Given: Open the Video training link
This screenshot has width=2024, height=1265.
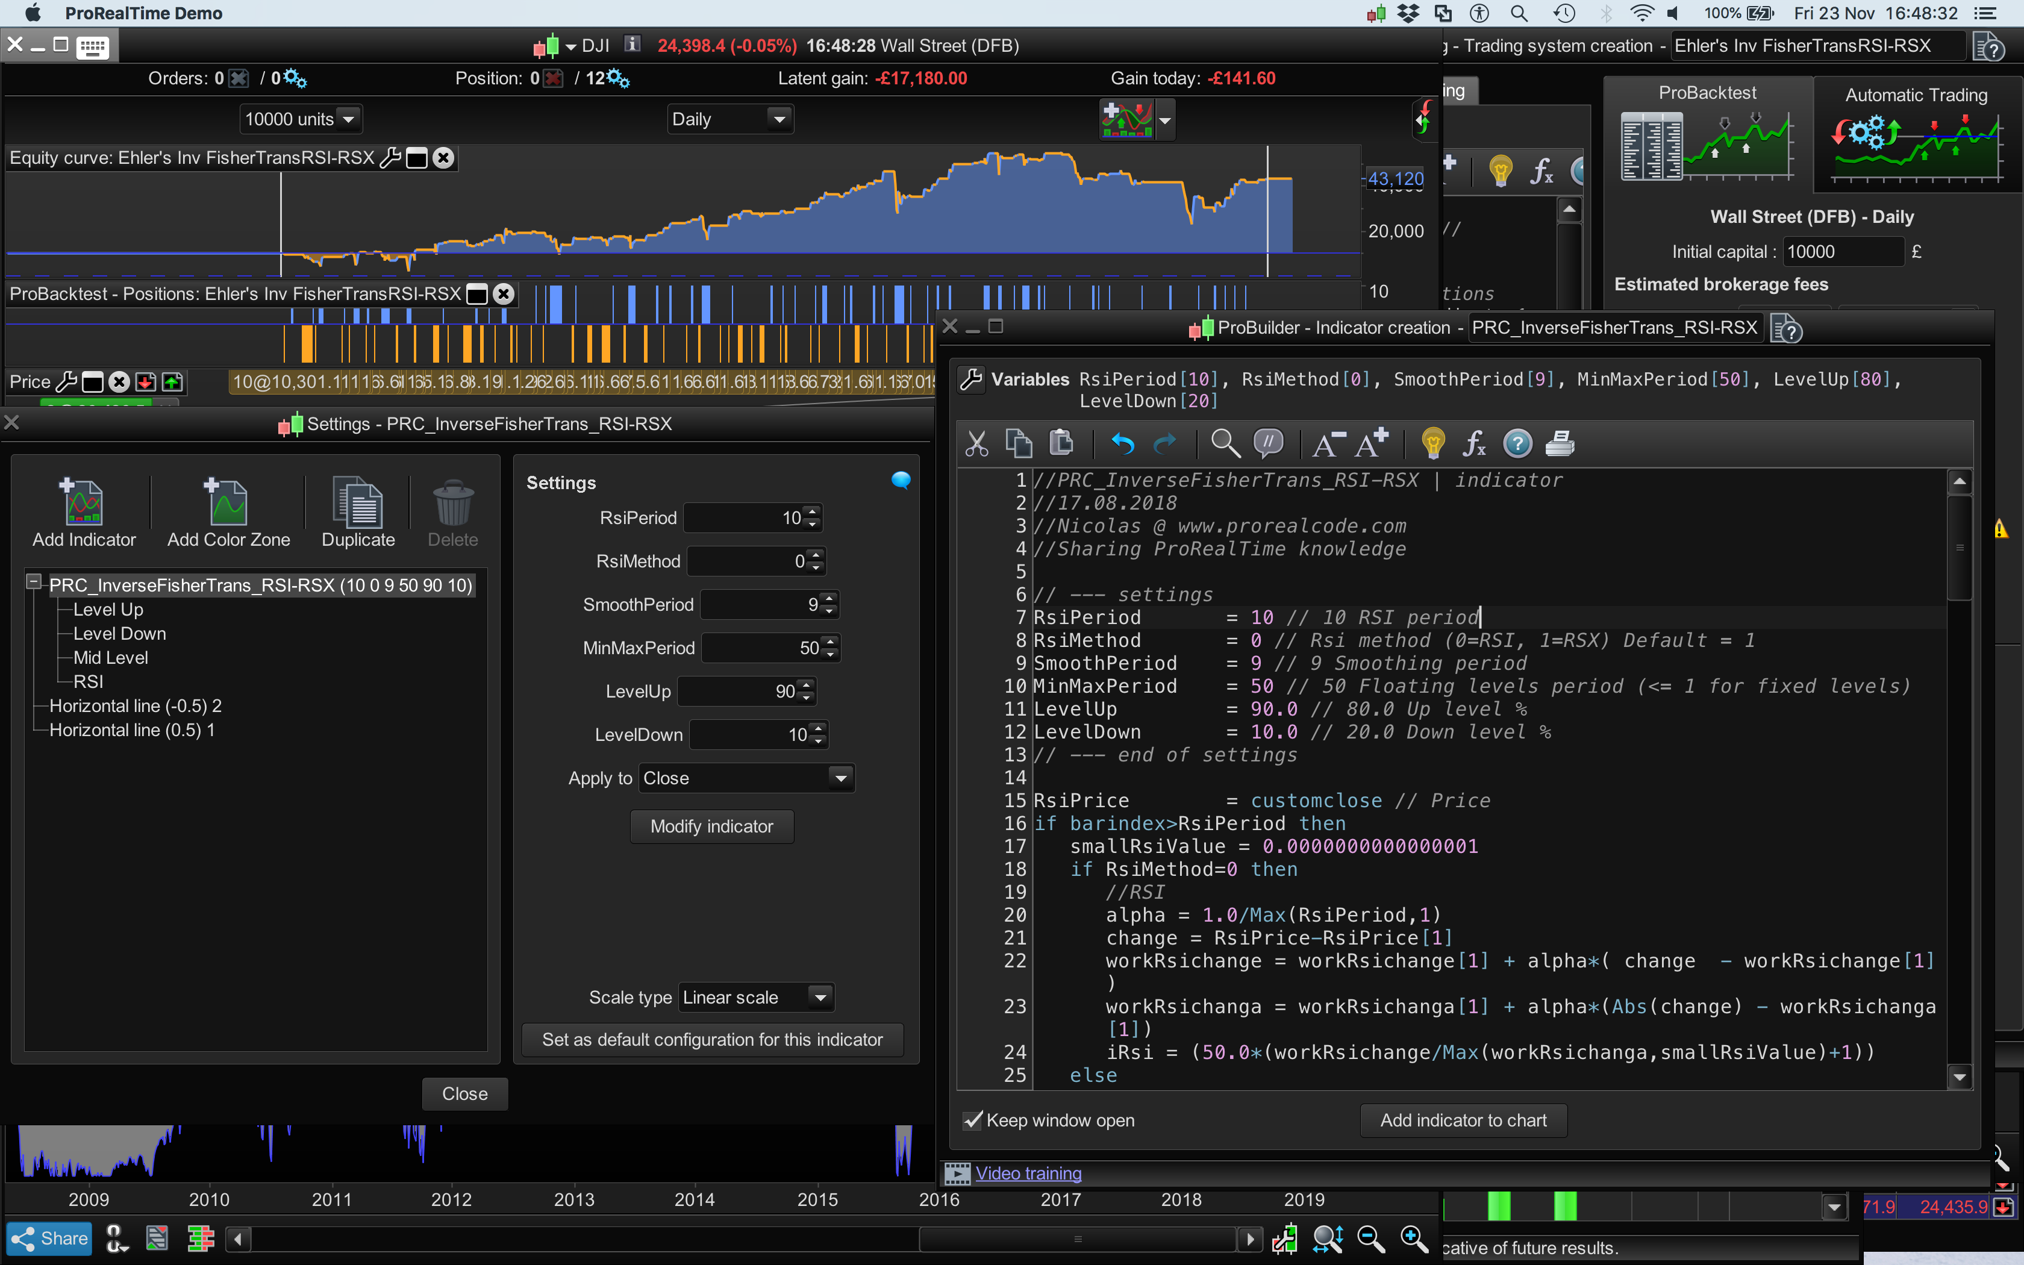Looking at the screenshot, I should (x=1028, y=1173).
